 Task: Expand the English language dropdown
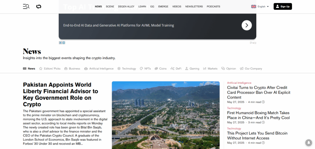click(260, 6)
